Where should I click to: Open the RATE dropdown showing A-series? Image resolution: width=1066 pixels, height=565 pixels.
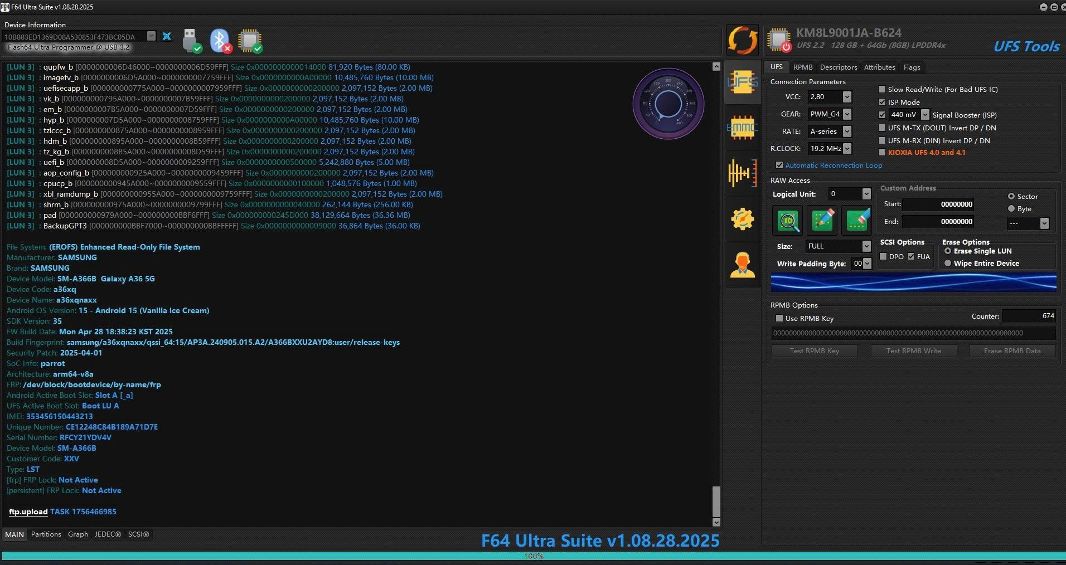coord(847,131)
